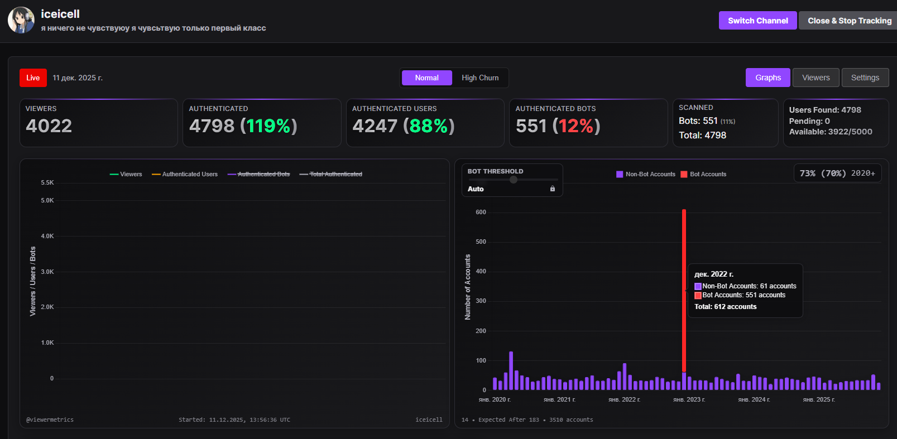
Task: Click authenticated bots value 551 (12%)
Action: (x=558, y=126)
